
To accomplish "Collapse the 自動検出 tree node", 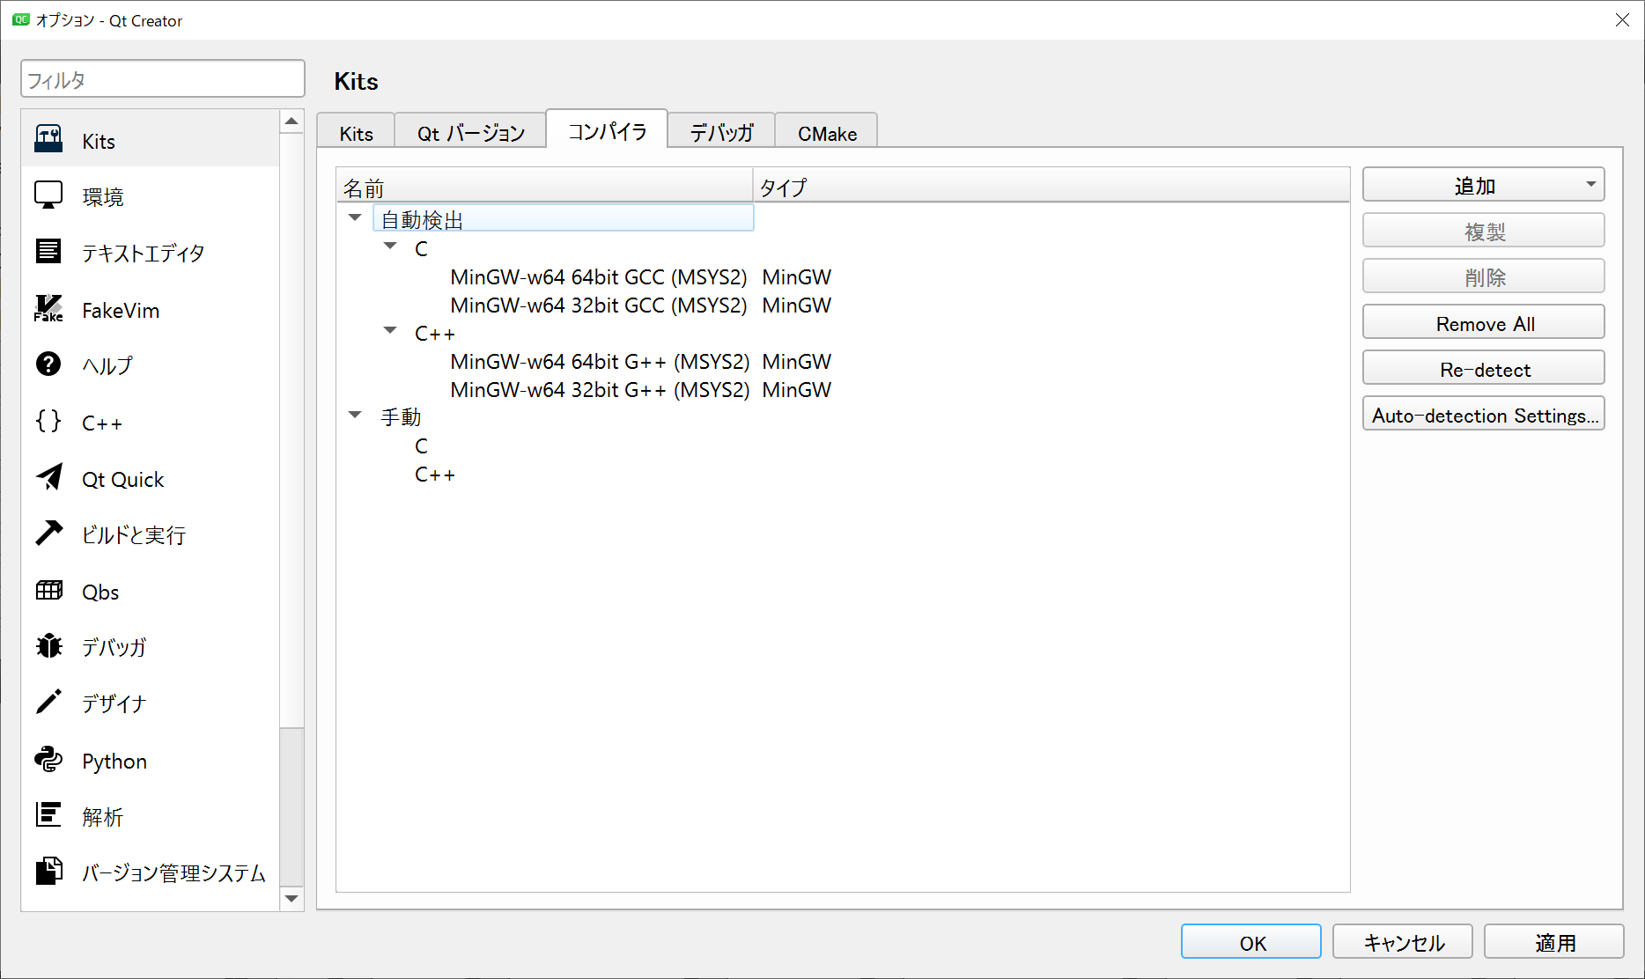I will coord(355,217).
